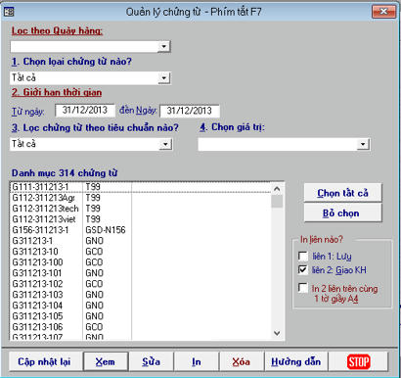Select row 'G112-311213tech'
The width and height of the screenshot is (401, 378).
[141, 209]
